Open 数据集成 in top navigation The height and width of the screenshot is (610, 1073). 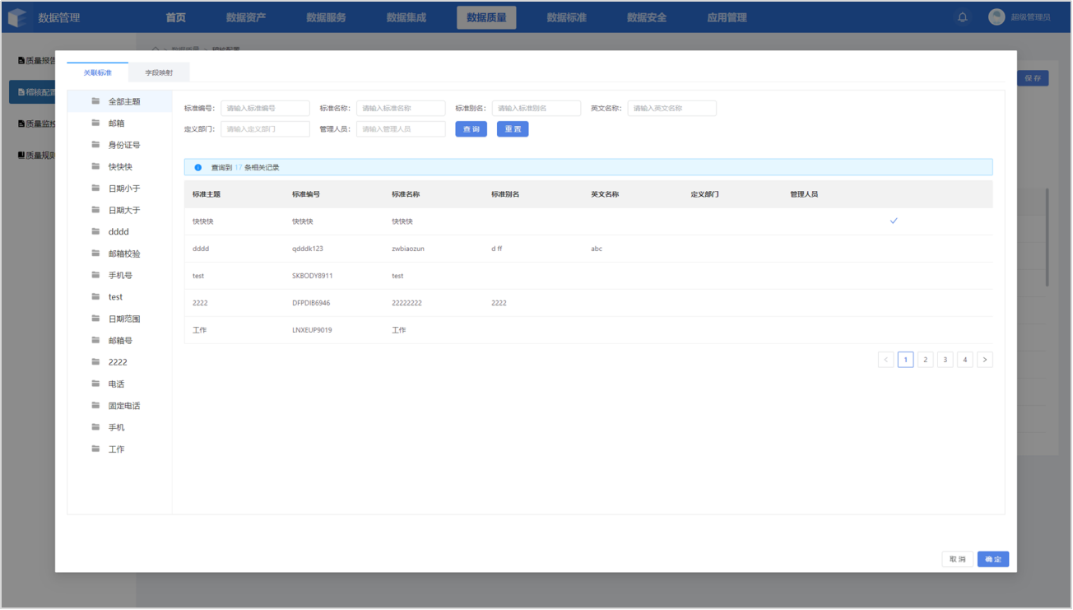point(406,17)
